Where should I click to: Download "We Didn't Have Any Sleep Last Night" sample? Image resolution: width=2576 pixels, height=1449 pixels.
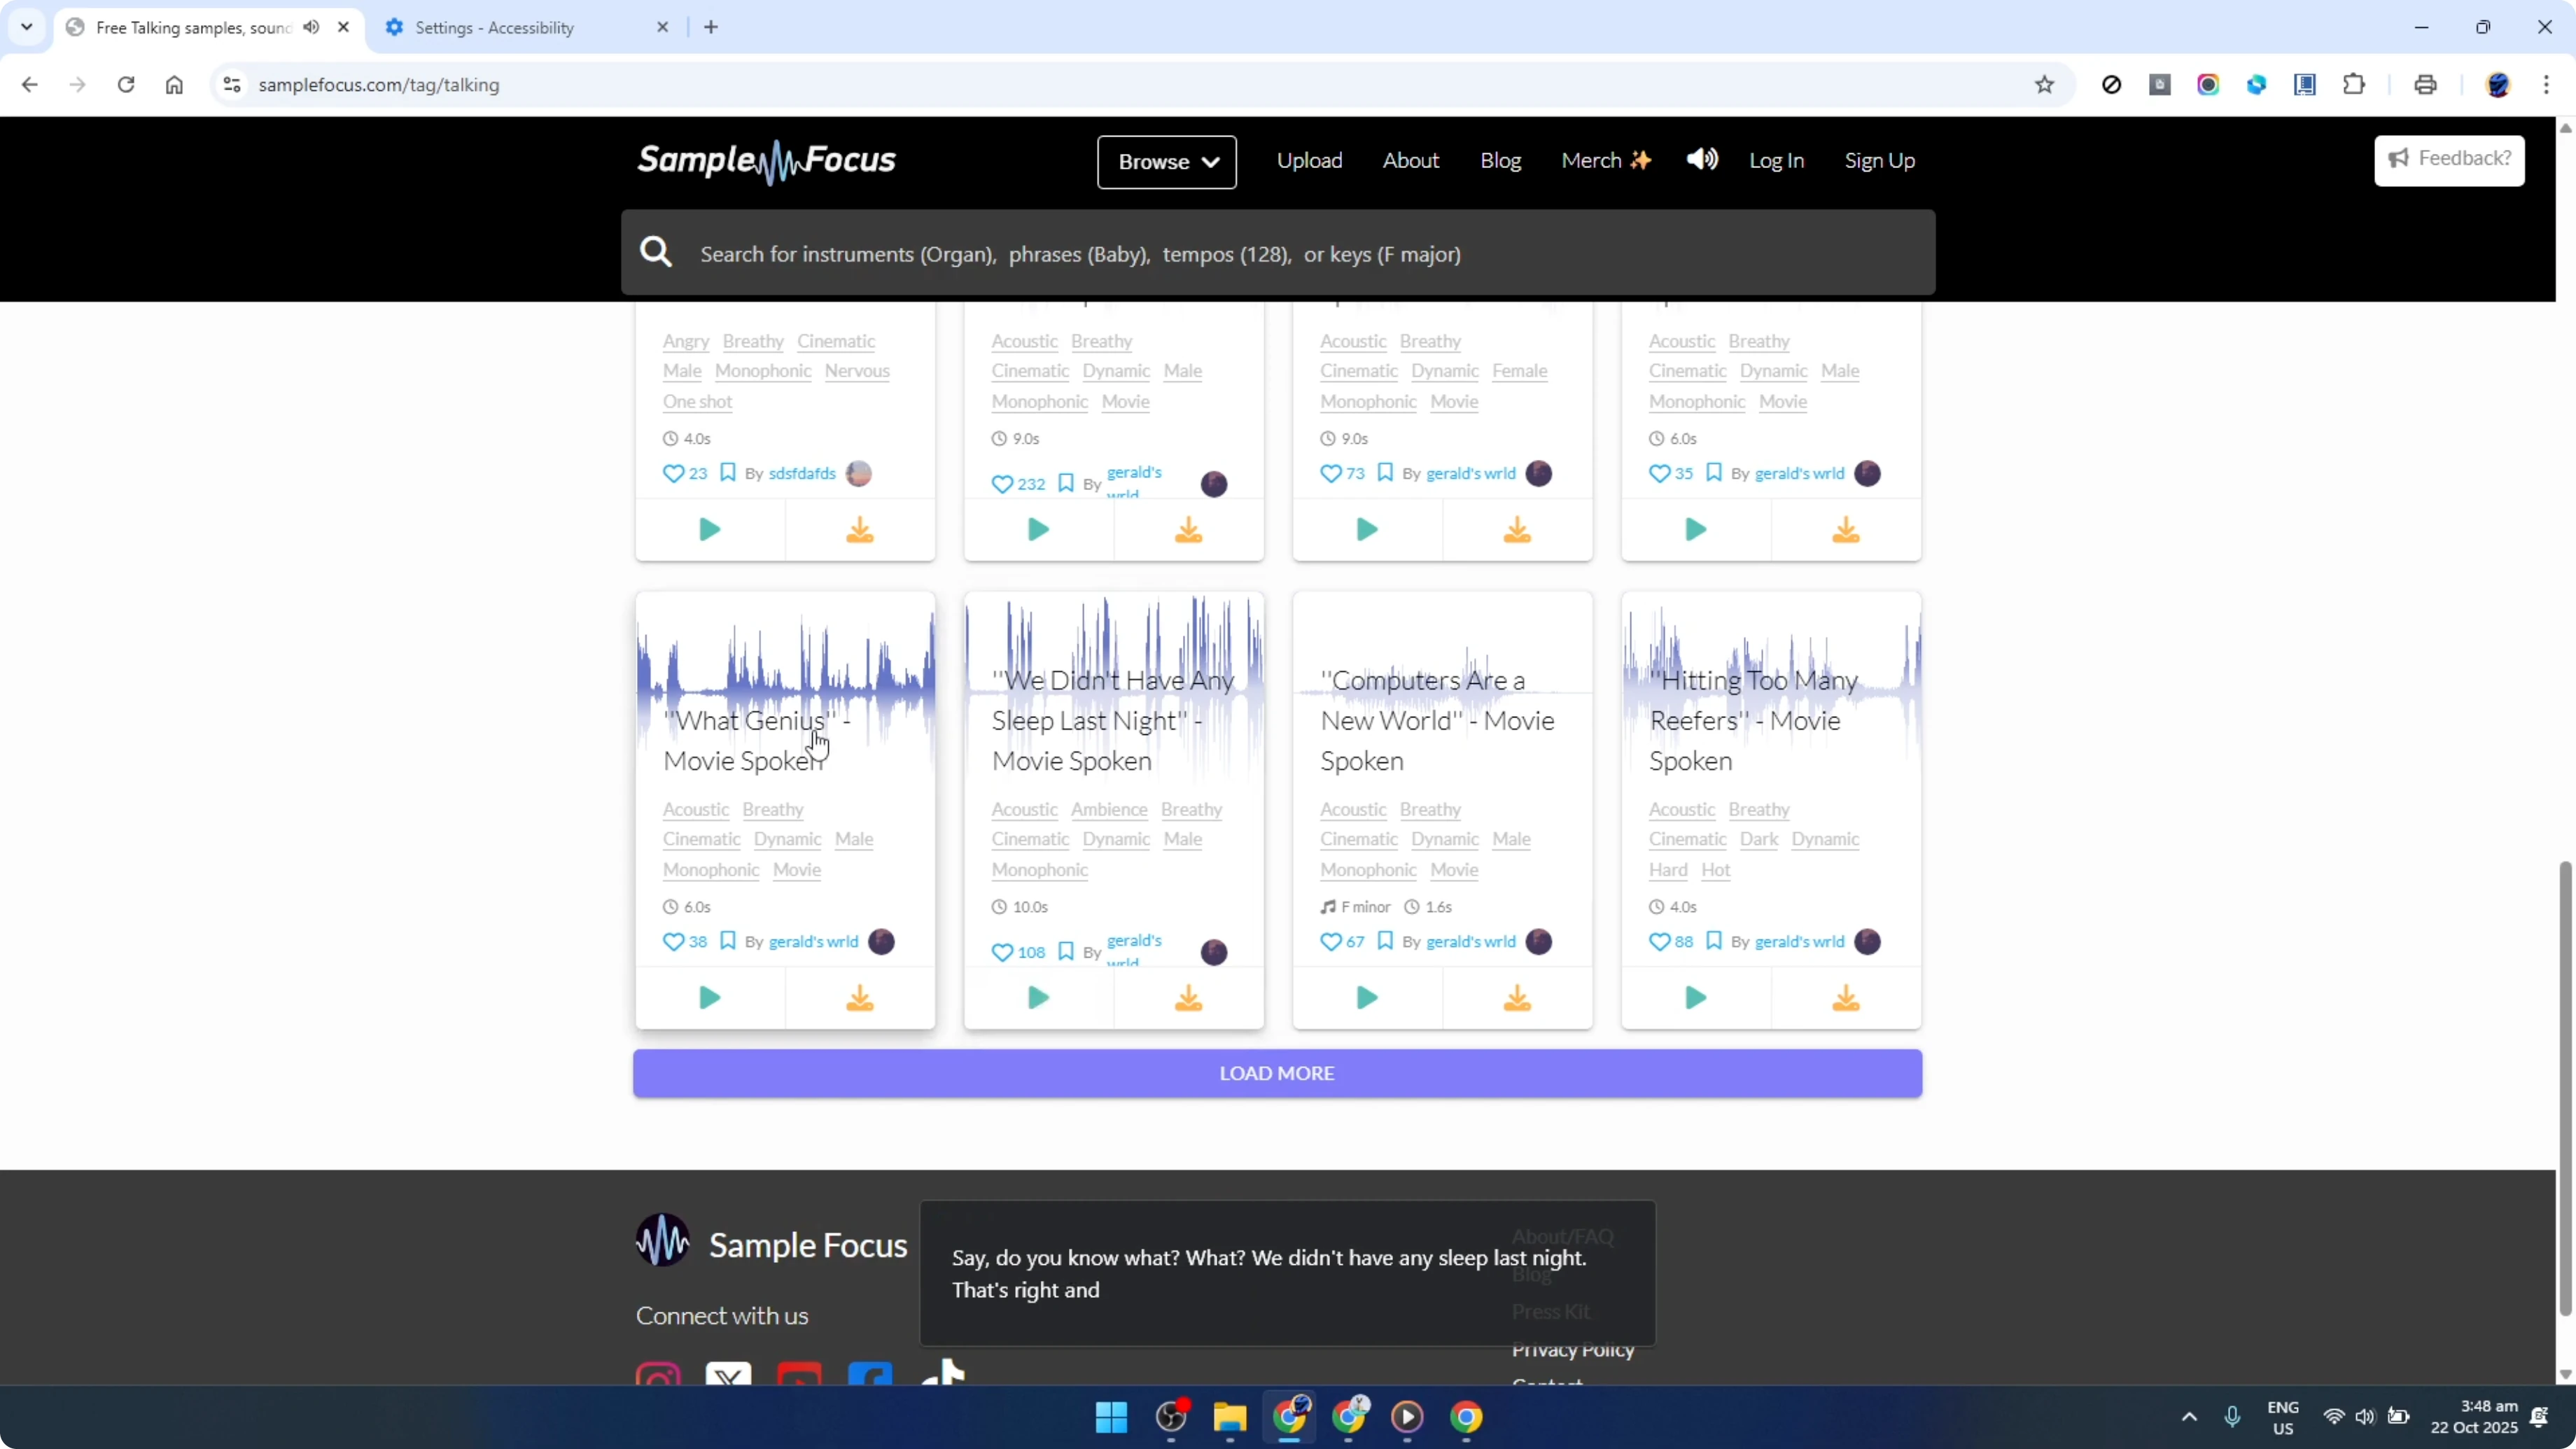pos(1188,998)
